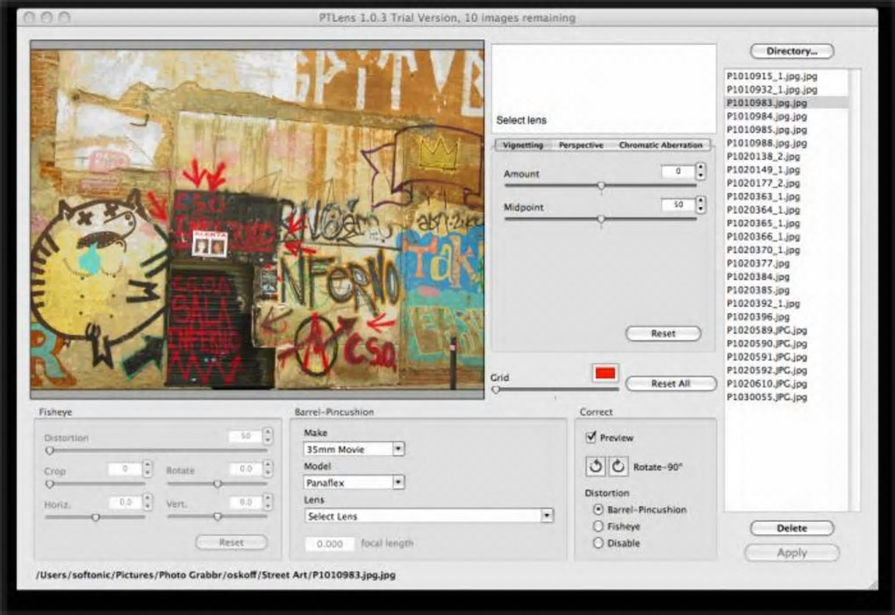Click the Fisheye Distortion slider handle
The width and height of the screenshot is (895, 615).
pyautogui.click(x=50, y=450)
